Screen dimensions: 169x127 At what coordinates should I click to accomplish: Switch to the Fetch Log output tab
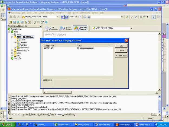pyautogui.click(x=35, y=114)
